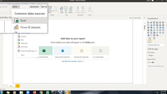Image resolution: width=167 pixels, height=94 pixels.
Task: Select the Stacked bar chart visual
Action: 148,22
